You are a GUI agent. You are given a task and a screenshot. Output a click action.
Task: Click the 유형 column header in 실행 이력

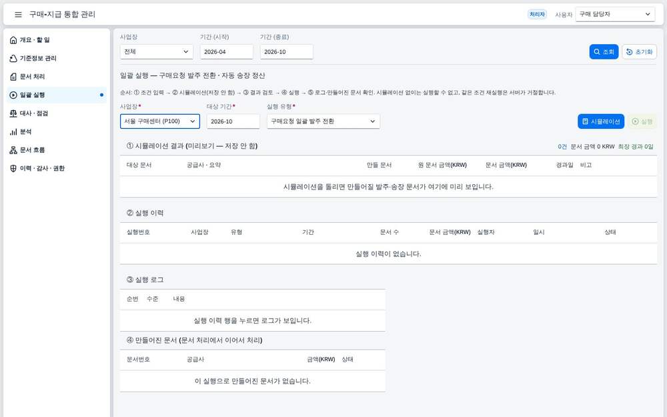(x=237, y=232)
